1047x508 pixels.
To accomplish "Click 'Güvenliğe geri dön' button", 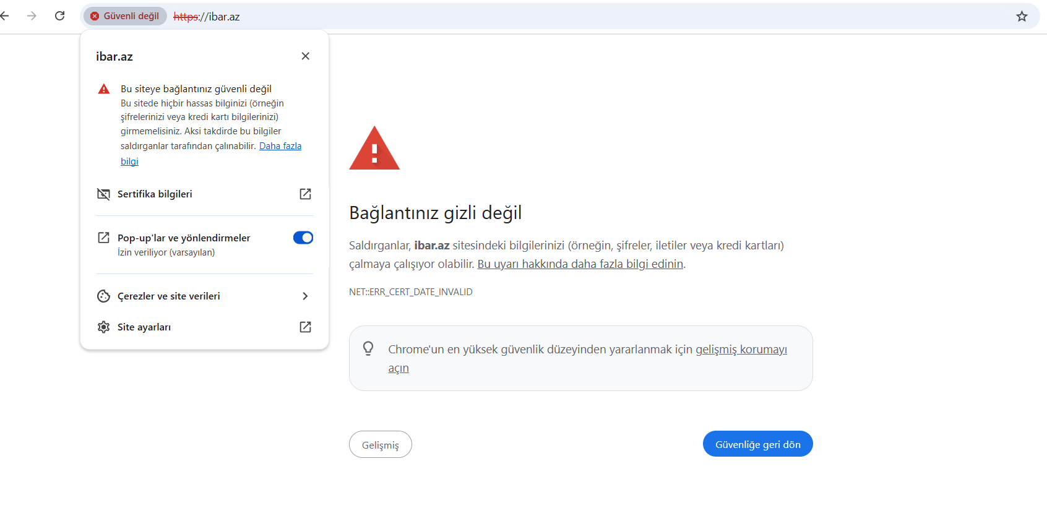I will 757,444.
